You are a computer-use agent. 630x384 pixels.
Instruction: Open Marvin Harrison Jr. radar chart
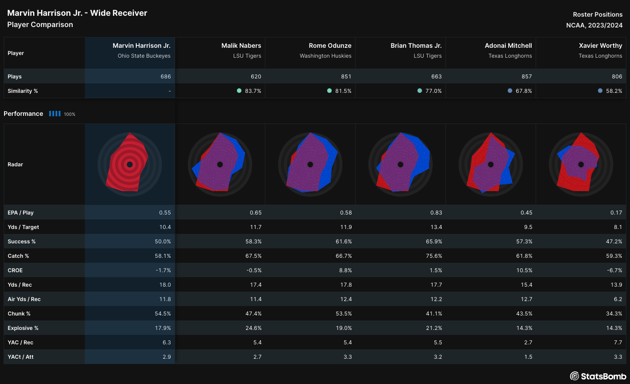coord(130,165)
